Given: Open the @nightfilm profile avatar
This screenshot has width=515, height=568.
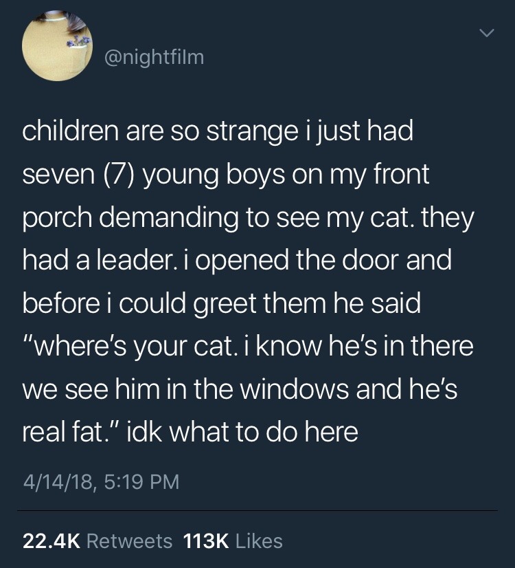Looking at the screenshot, I should tap(58, 47).
